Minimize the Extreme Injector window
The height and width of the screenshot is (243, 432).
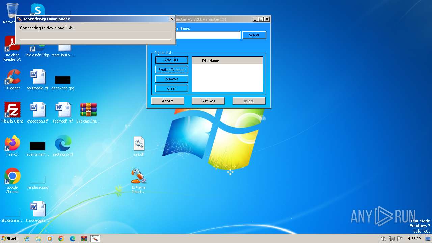click(x=255, y=19)
